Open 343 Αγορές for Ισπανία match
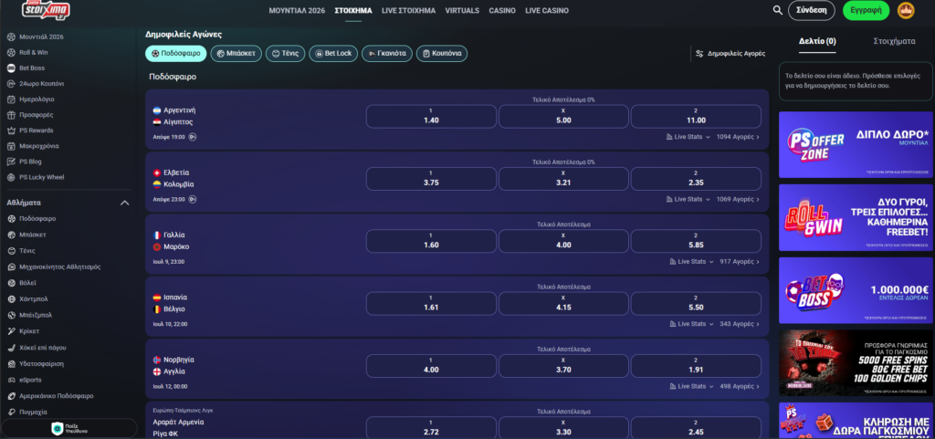 740,324
